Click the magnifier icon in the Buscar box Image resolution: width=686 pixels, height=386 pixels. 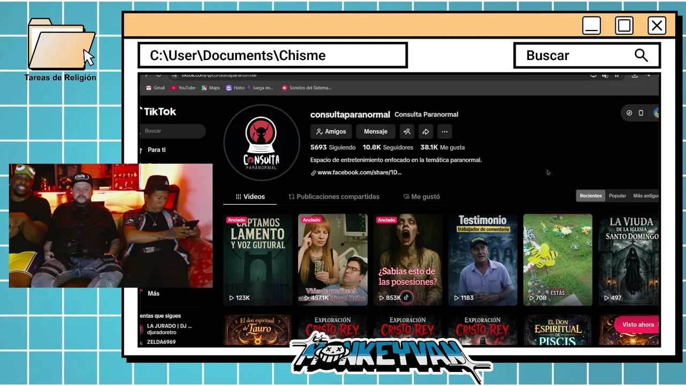coord(641,55)
